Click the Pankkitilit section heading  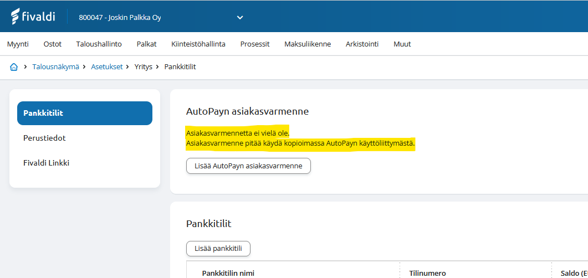[208, 224]
